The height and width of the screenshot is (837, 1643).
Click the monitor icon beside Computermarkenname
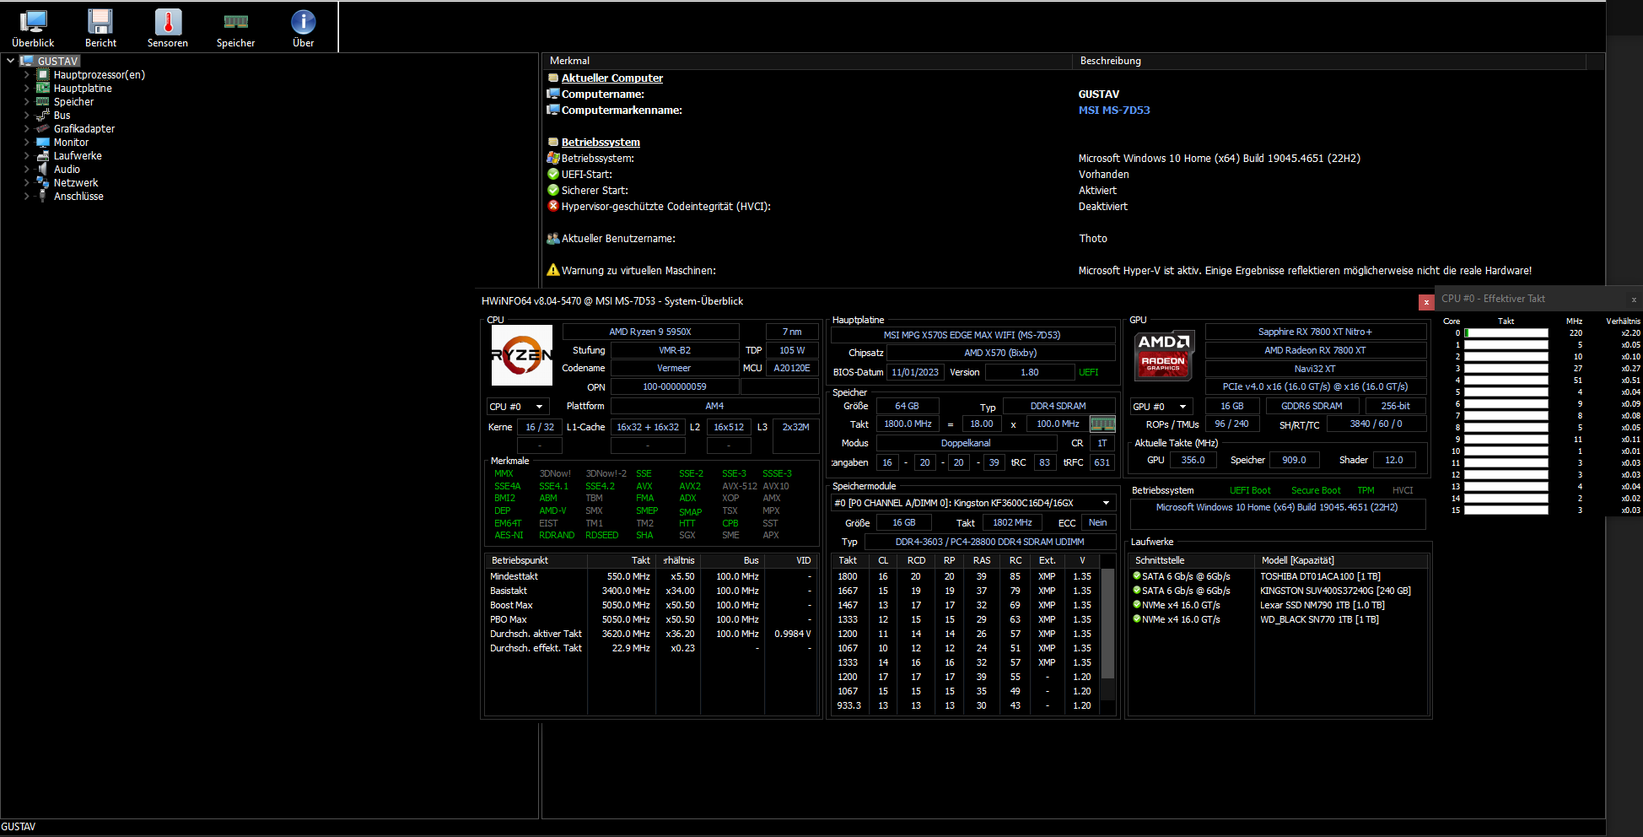(x=553, y=110)
